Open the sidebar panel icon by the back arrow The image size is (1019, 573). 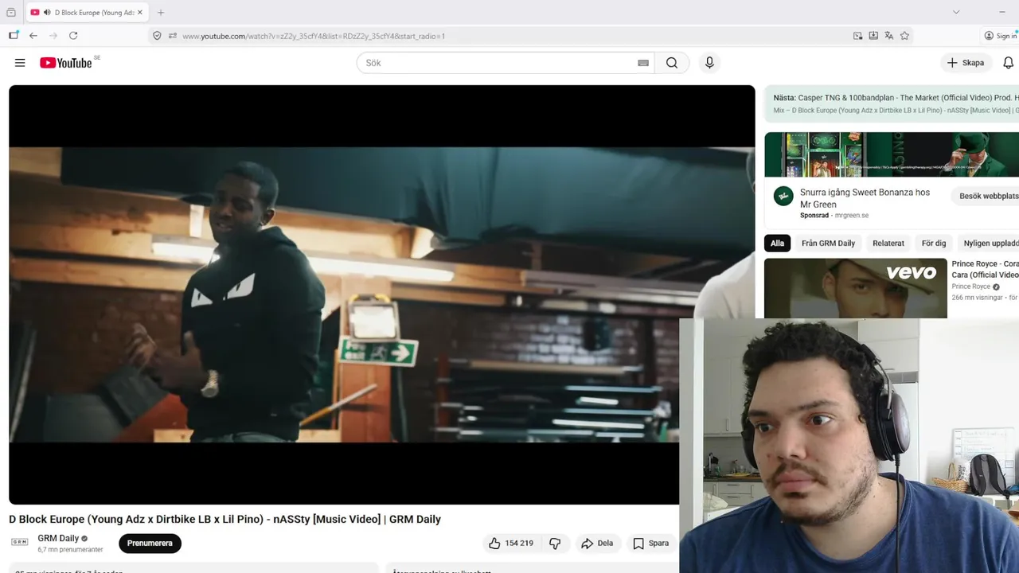click(14, 35)
